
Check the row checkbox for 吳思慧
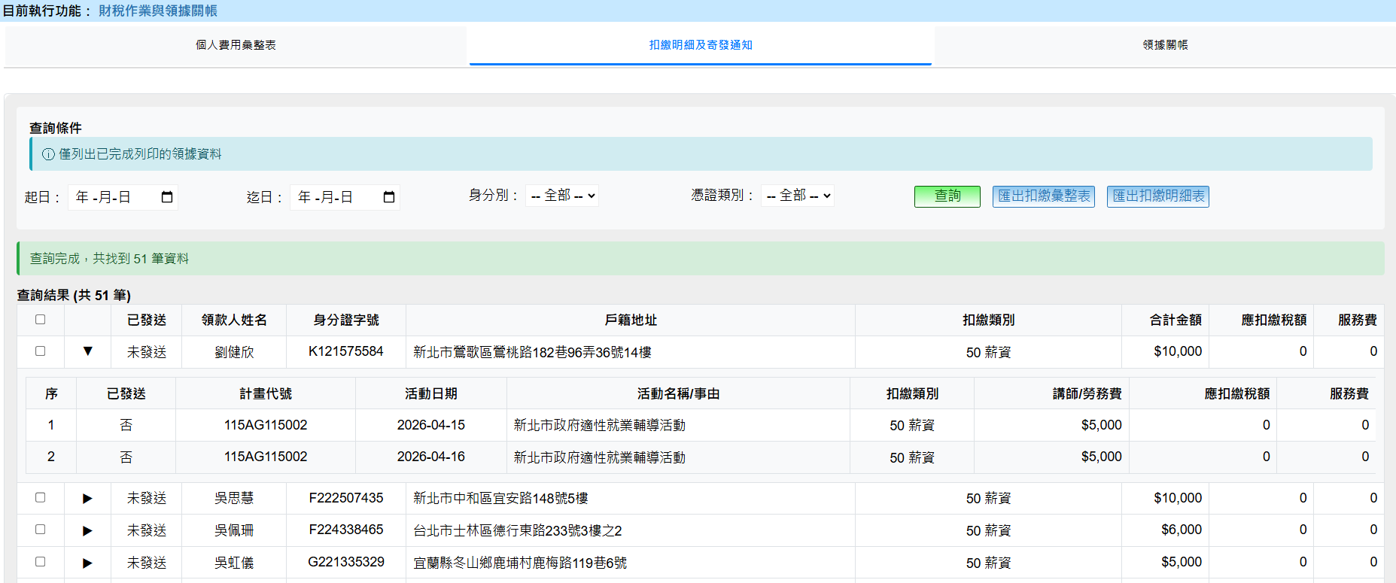41,498
